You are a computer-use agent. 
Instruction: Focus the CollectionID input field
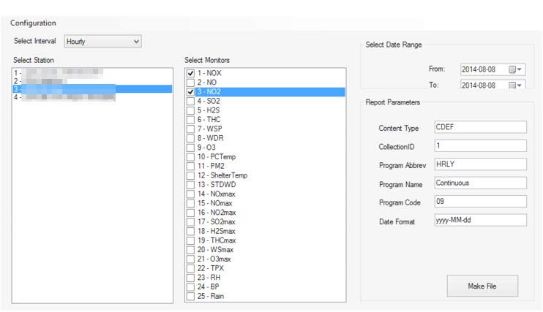[x=479, y=145]
